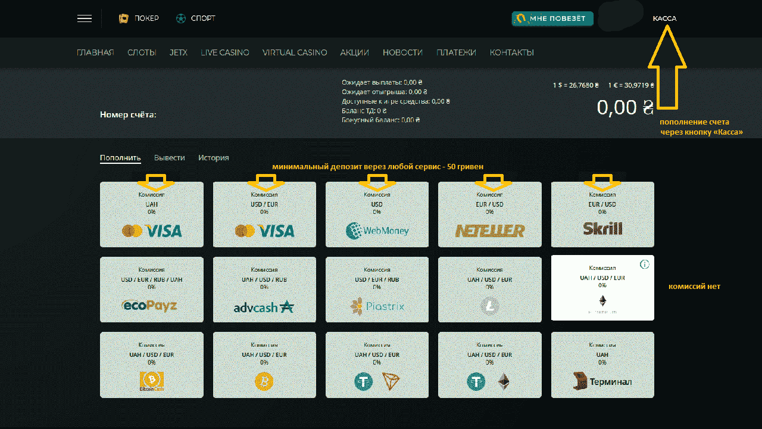Image resolution: width=762 pixels, height=429 pixels.
Task: Click the Номер счёта label
Action: (128, 114)
